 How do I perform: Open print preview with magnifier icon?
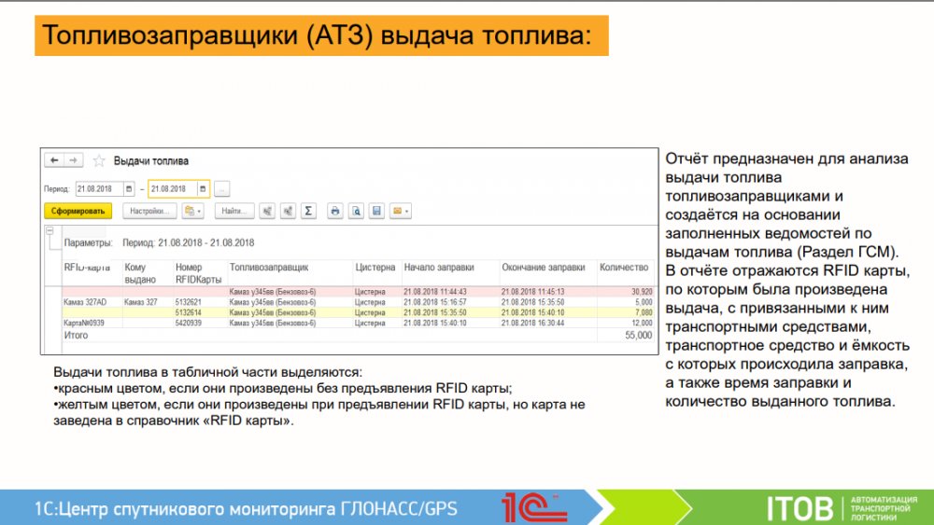tap(356, 211)
